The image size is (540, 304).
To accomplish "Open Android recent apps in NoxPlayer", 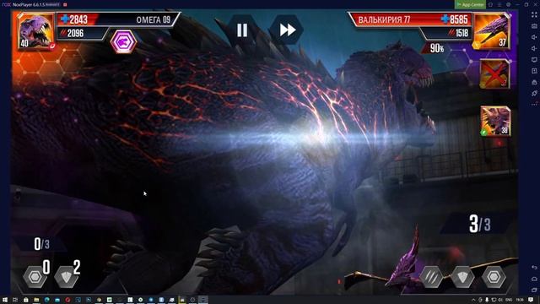I will tap(534, 290).
